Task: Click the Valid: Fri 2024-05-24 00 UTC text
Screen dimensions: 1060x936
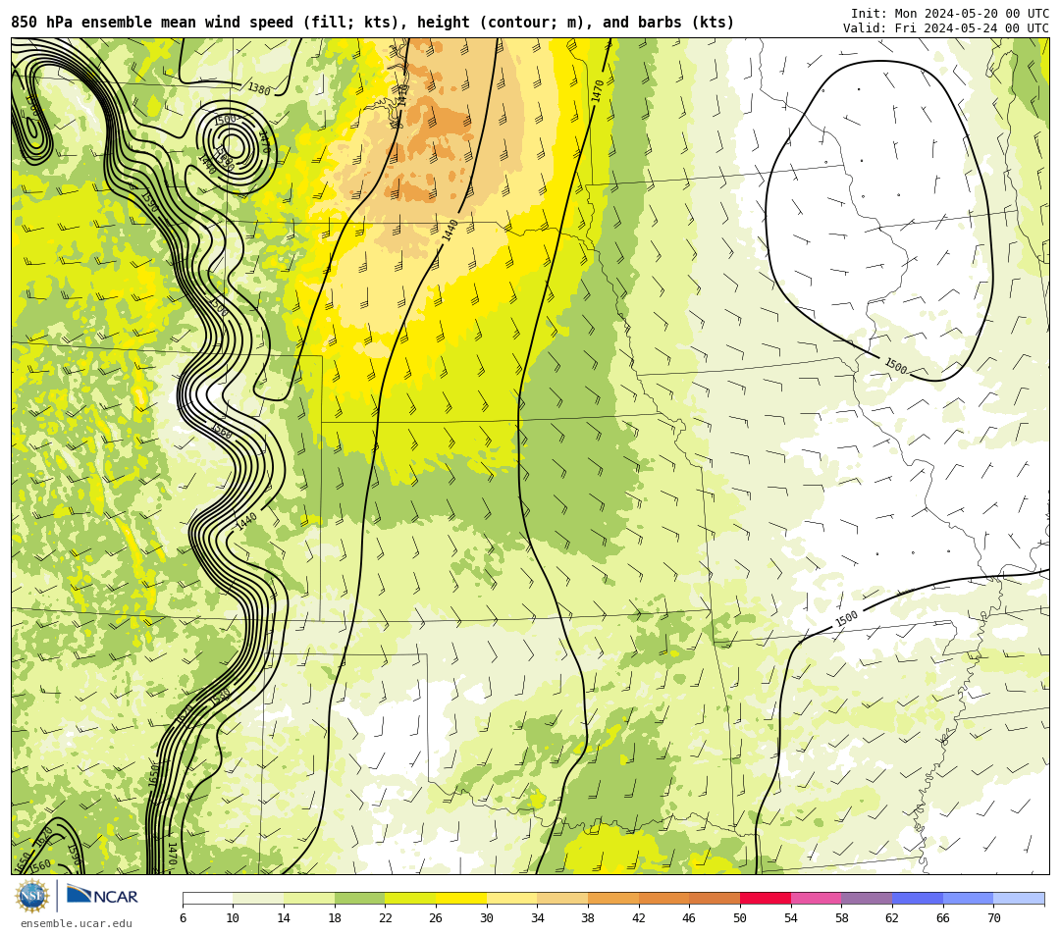Action: click(x=946, y=28)
